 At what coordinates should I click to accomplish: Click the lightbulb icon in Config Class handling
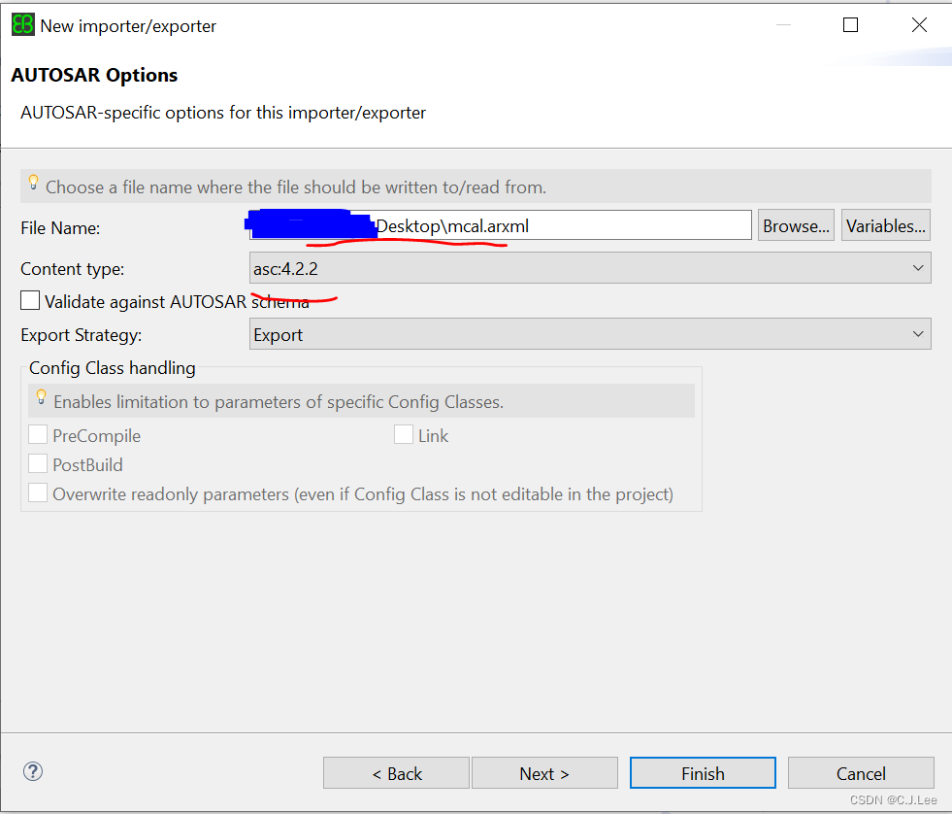coord(42,397)
